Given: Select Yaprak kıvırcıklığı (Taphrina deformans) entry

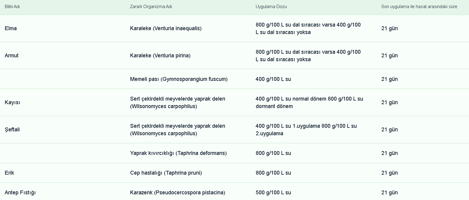Looking at the screenshot, I should coord(178,153).
